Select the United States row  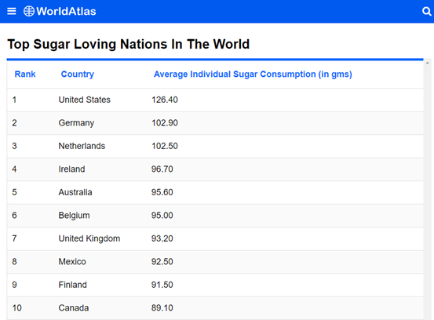click(215, 100)
